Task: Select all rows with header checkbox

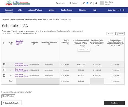Action: (4, 43)
